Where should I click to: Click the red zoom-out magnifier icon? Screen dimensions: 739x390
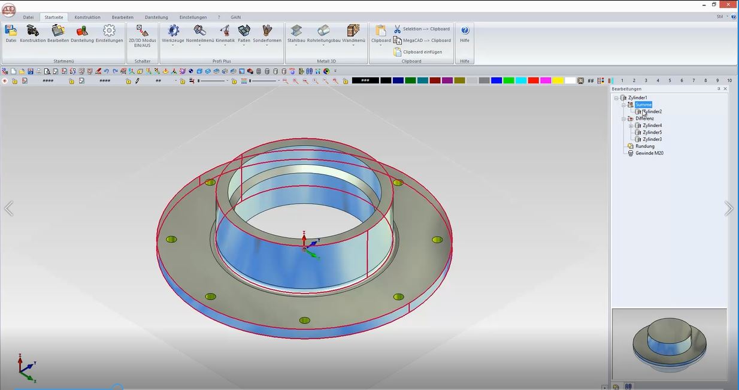[285, 81]
